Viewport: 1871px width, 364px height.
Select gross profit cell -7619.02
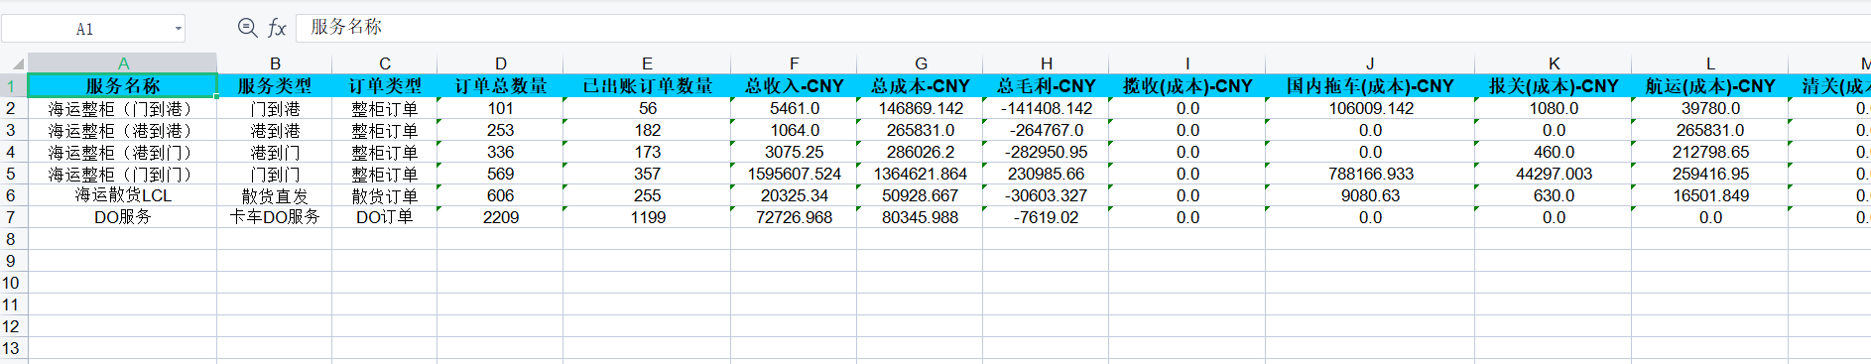coord(1046,217)
